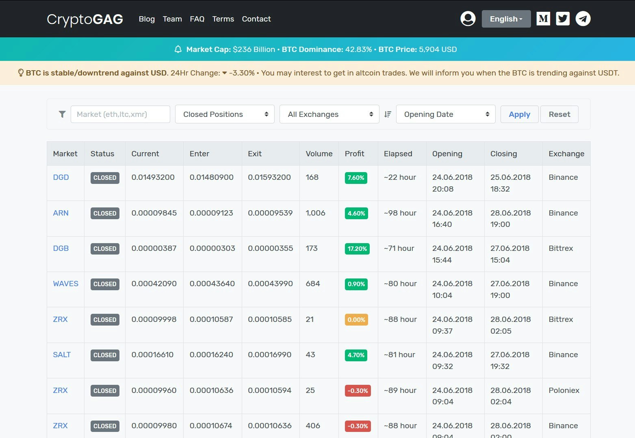Open the user profile icon

click(x=468, y=18)
